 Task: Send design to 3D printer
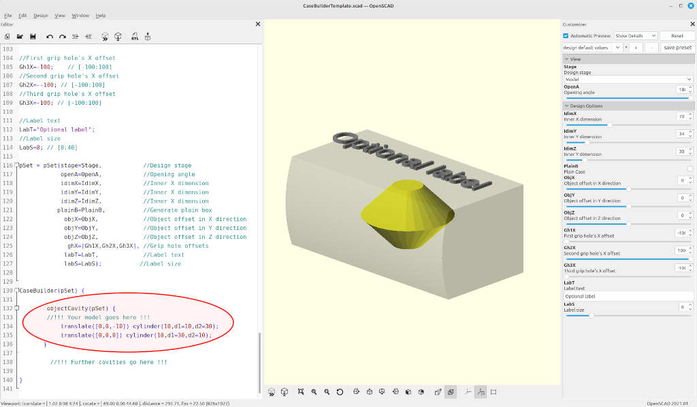click(x=148, y=37)
